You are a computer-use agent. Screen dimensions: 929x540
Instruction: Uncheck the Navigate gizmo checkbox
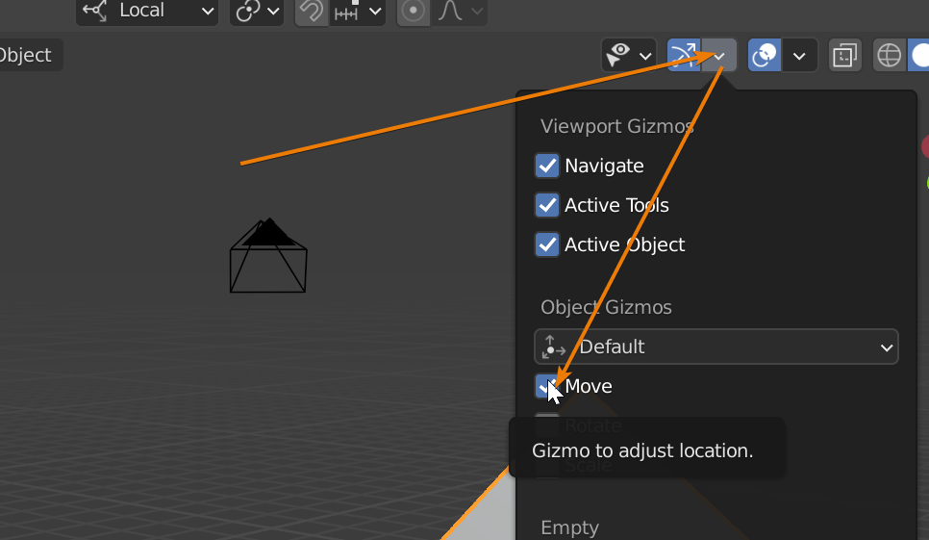click(x=547, y=166)
